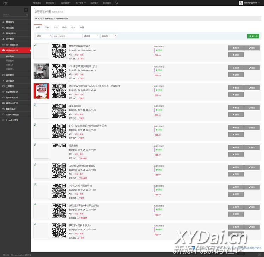Click the keyword search input field
The height and width of the screenshot is (257, 264).
[67, 36]
